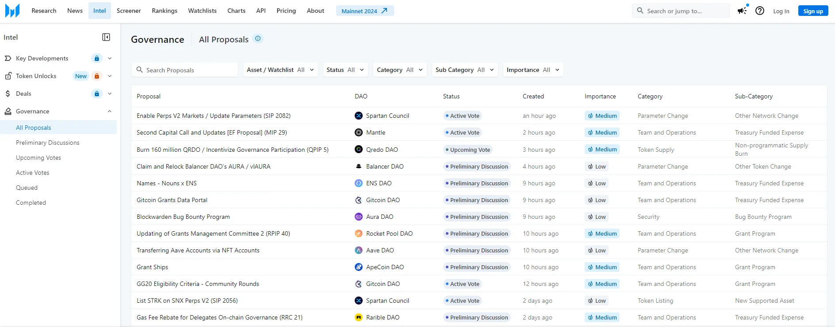
Task: Click the All Proposals info icon
Action: (258, 39)
